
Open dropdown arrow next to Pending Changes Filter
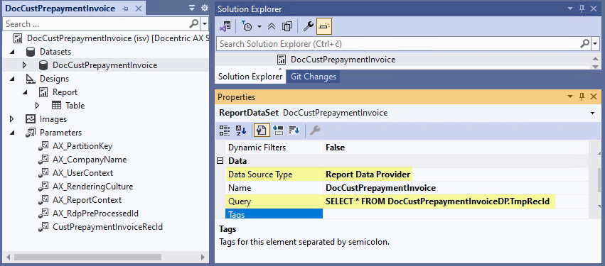(x=259, y=26)
